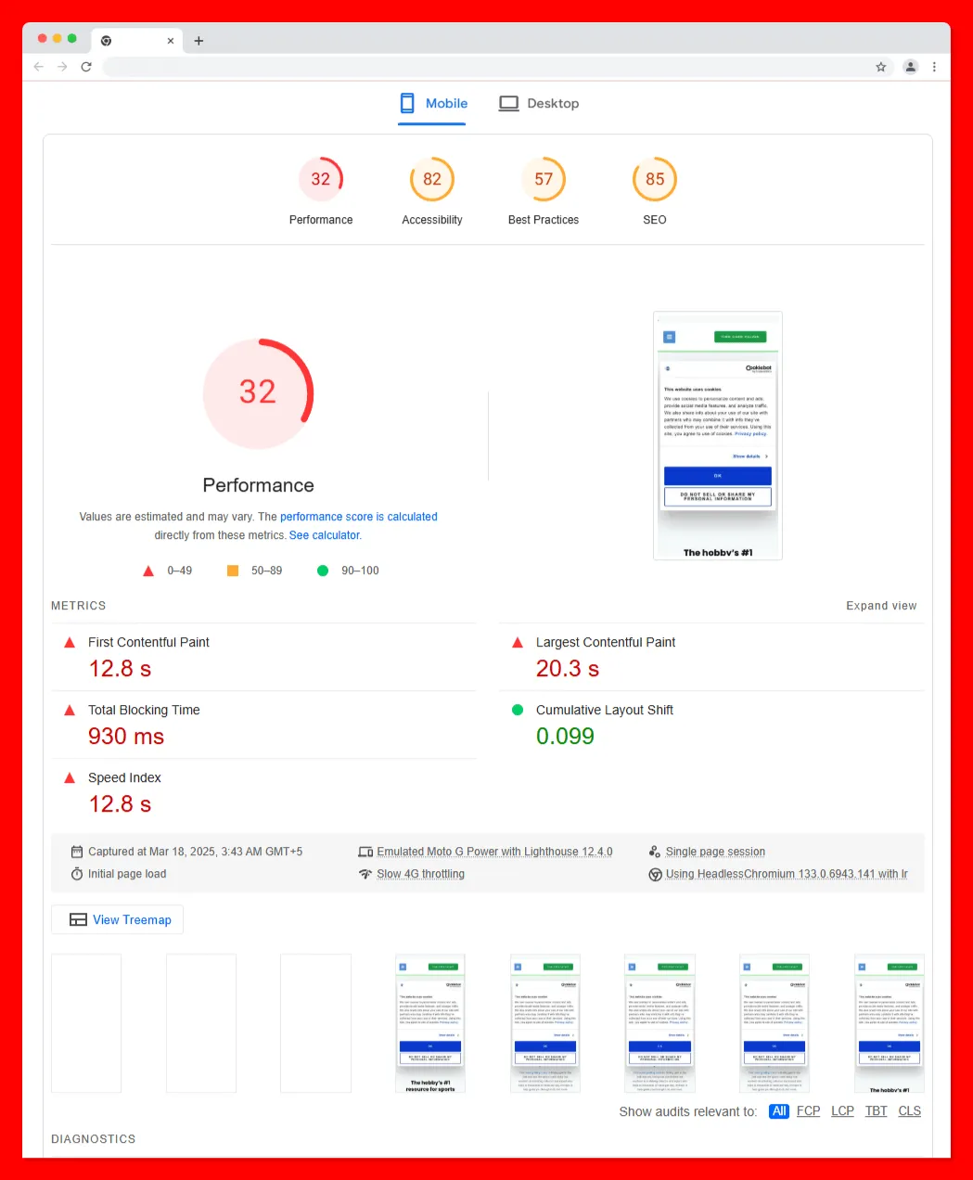Show all audits with the 'All' filter
The width and height of the screenshot is (973, 1180).
pyautogui.click(x=779, y=1111)
